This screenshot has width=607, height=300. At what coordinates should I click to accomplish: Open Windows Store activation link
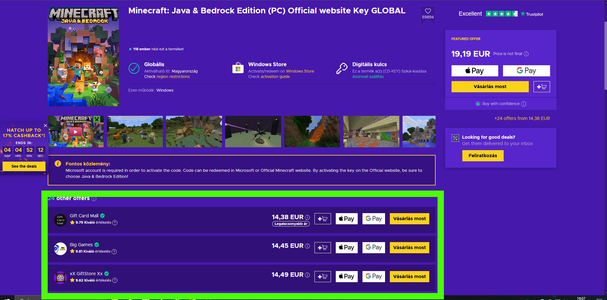pos(300,71)
